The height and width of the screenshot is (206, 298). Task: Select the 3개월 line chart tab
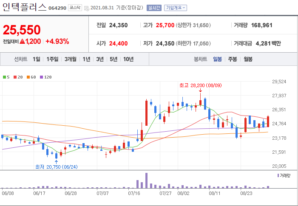coord(70,59)
